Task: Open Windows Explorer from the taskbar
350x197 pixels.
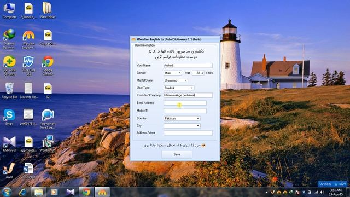Action: click(x=38, y=192)
